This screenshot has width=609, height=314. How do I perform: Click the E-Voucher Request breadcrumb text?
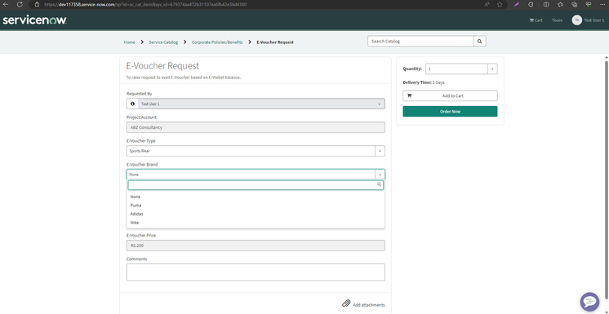(x=275, y=42)
